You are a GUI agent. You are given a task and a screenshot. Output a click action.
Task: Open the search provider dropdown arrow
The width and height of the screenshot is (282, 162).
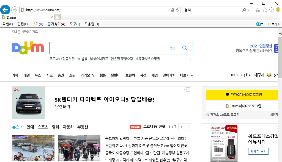pyautogui.click(x=248, y=10)
